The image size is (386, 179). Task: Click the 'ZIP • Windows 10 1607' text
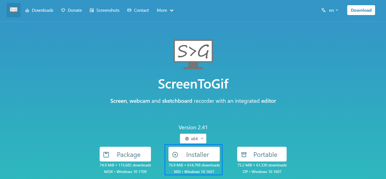point(262,172)
